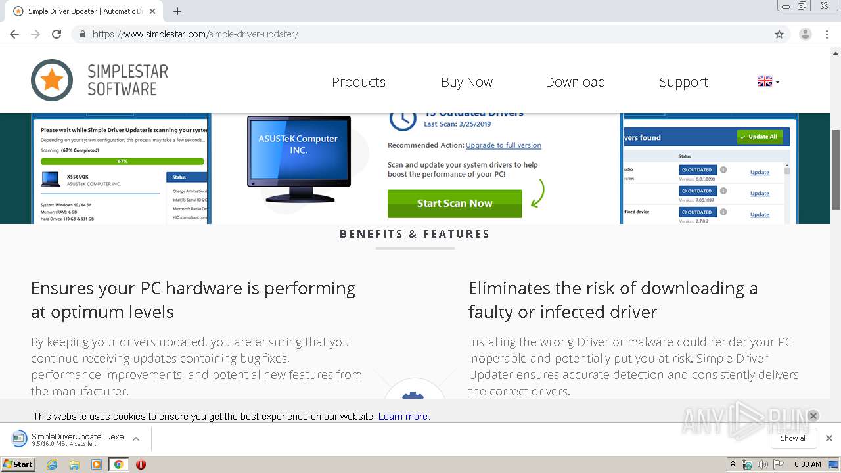Click the Start Scan Now button
Viewport: 841px width, 473px height.
(455, 204)
